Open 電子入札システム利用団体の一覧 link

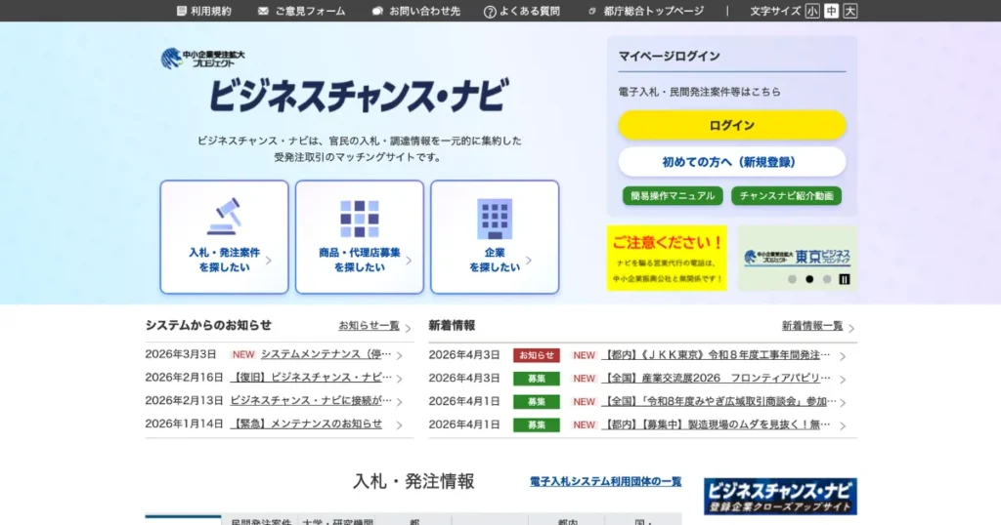click(606, 482)
